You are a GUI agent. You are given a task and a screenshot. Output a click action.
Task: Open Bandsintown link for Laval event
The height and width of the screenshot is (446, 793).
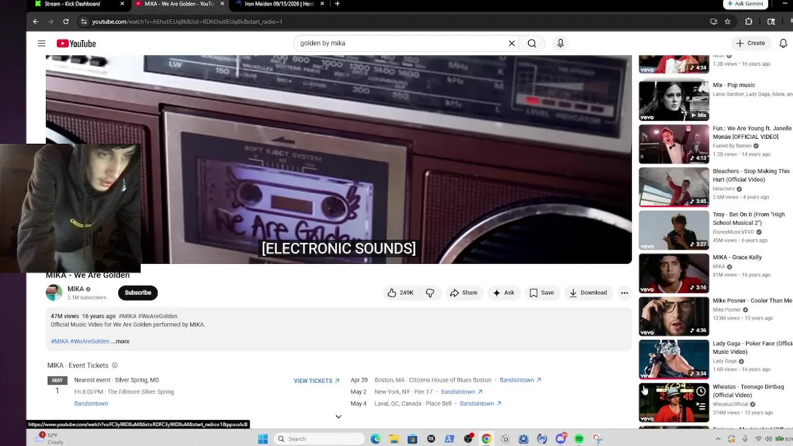point(481,404)
